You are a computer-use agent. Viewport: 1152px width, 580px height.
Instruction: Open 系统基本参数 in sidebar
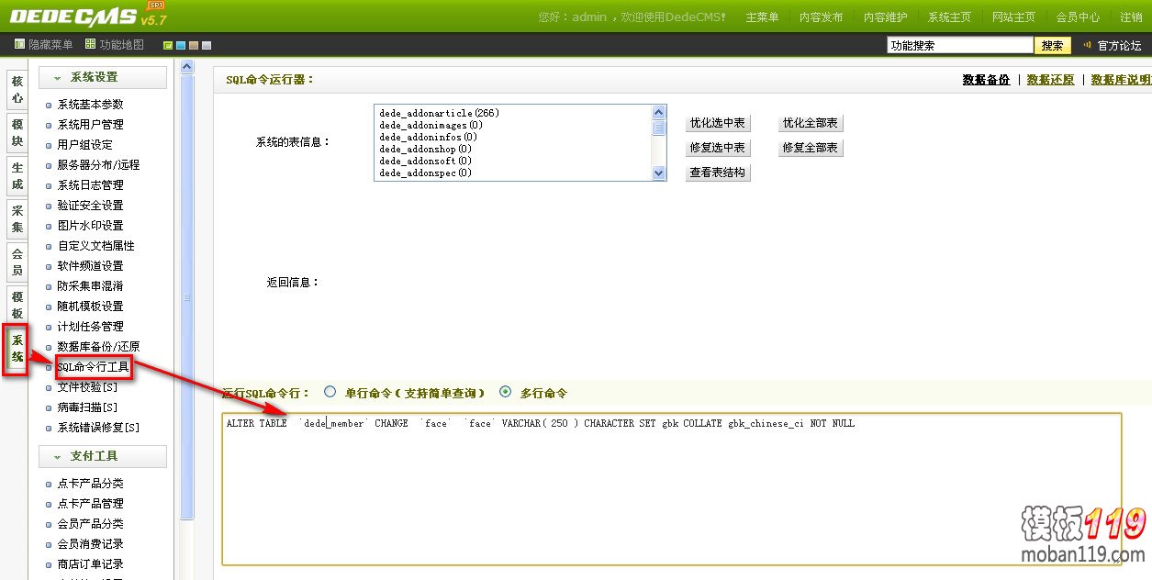pyautogui.click(x=90, y=105)
